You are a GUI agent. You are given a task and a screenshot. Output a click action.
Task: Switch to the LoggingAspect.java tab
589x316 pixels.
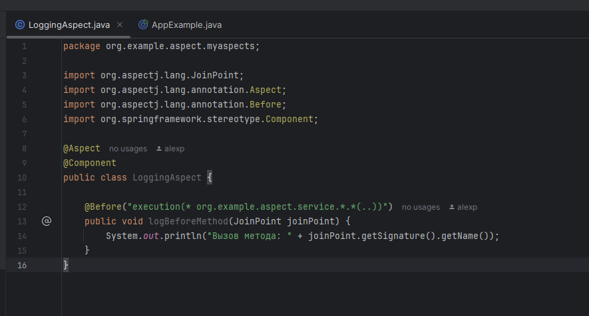coord(69,25)
